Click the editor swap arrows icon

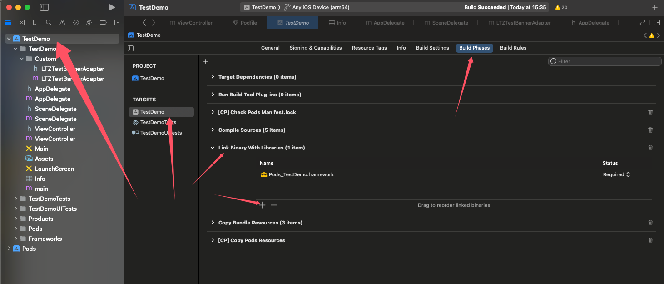(x=642, y=22)
